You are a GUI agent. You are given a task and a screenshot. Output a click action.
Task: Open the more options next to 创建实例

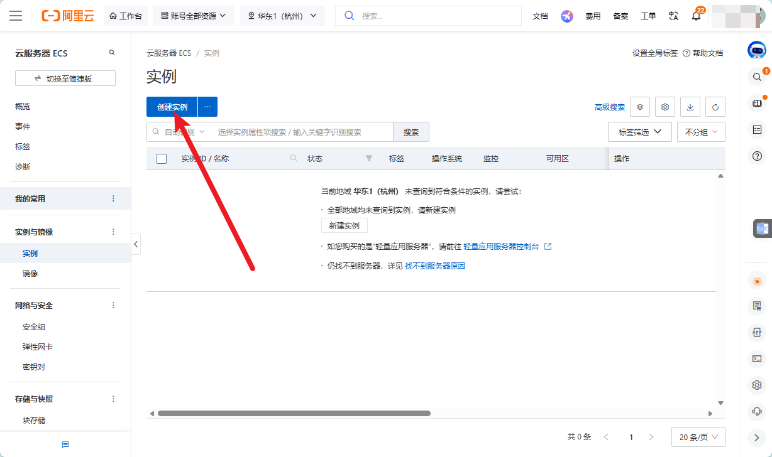pyautogui.click(x=207, y=107)
